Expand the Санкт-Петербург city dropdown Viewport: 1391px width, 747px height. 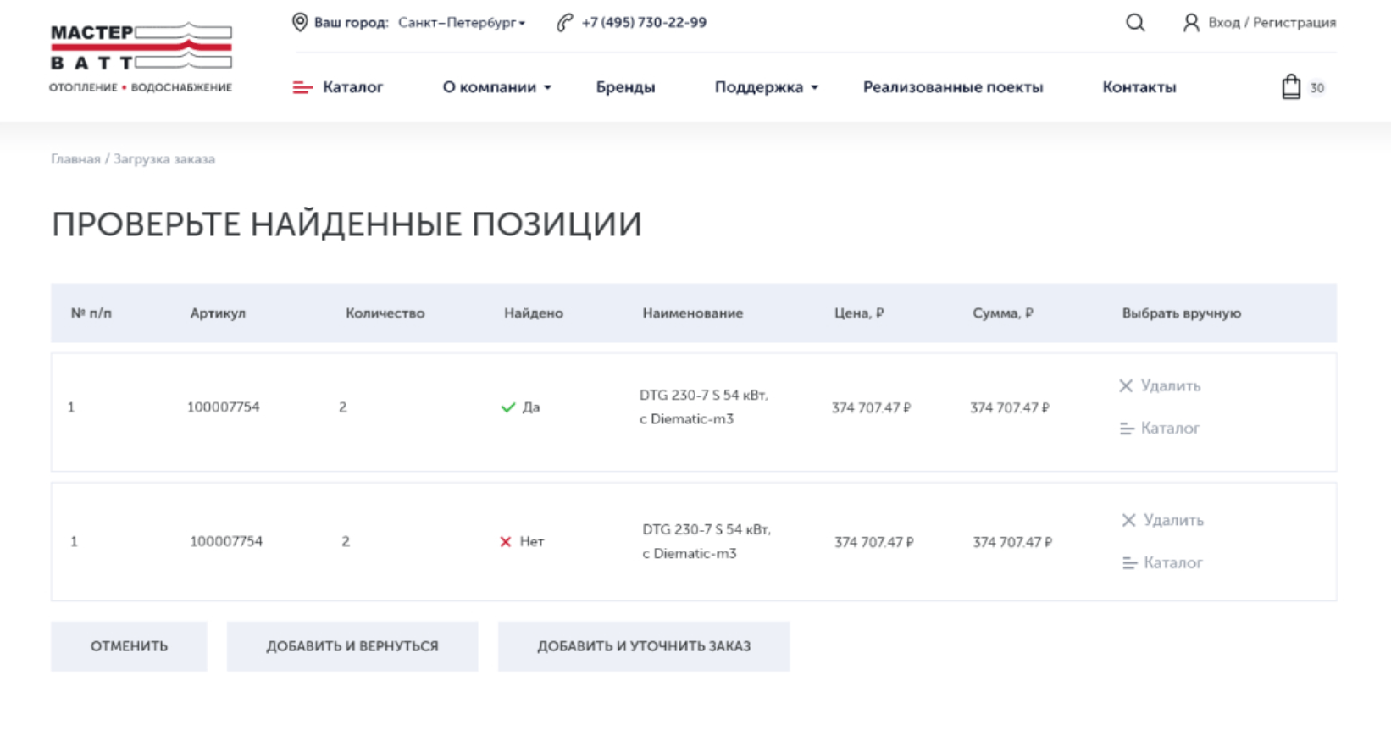[x=462, y=23]
